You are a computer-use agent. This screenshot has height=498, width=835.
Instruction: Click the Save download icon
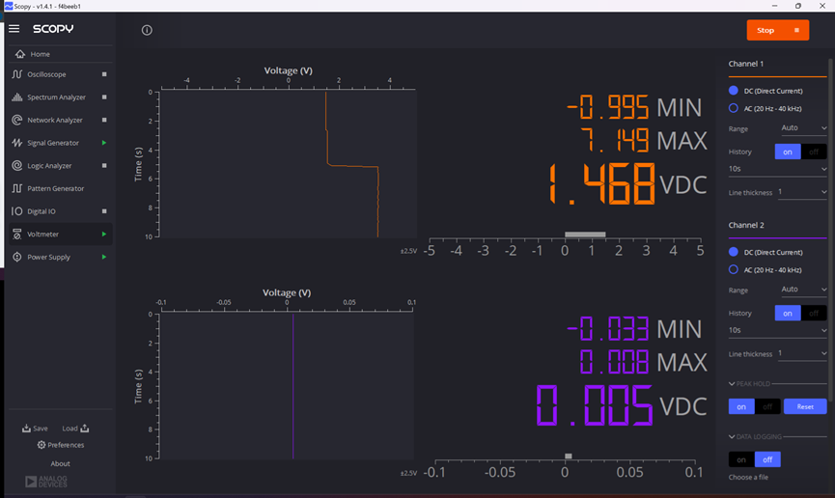point(26,429)
